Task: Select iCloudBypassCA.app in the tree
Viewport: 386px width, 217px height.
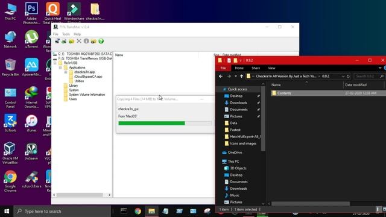Action: [88, 77]
